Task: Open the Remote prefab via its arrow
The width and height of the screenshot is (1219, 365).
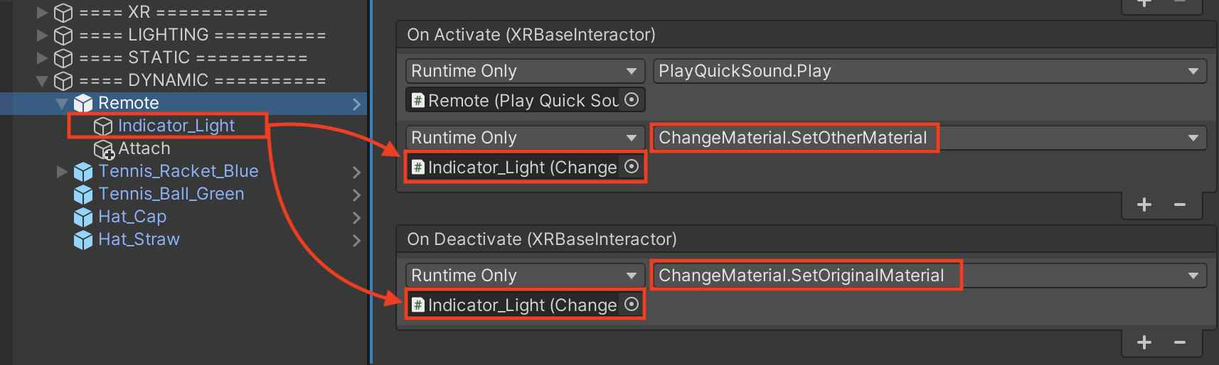Action: [x=356, y=104]
